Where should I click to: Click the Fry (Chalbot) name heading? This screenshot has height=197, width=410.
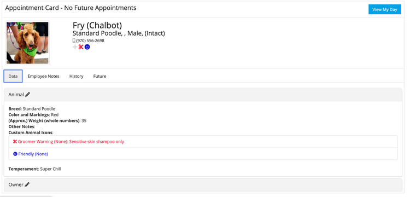click(97, 25)
